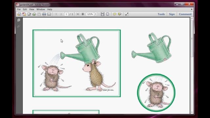Image resolution: width=210 pixels, height=118 pixels.
Task: Toggle scrolling page fit-width mode
Action: point(102,14)
